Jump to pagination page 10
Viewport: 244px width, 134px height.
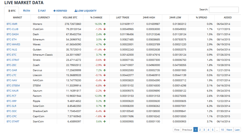222,130
